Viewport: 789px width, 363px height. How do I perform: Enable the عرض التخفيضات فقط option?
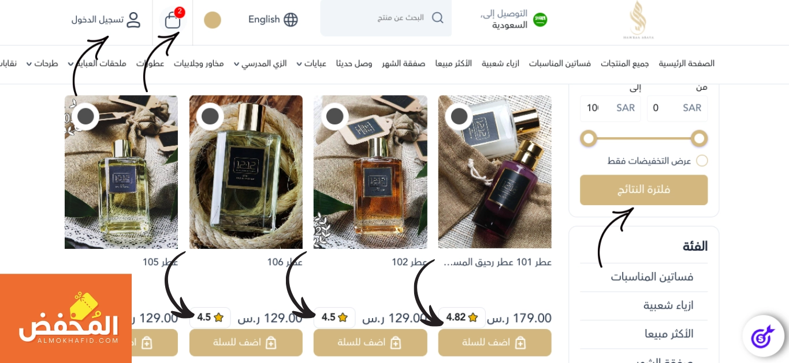(702, 161)
